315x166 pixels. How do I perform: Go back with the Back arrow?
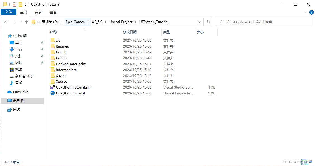click(6, 22)
